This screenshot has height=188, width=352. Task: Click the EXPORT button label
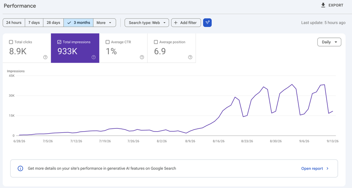pos(336,5)
